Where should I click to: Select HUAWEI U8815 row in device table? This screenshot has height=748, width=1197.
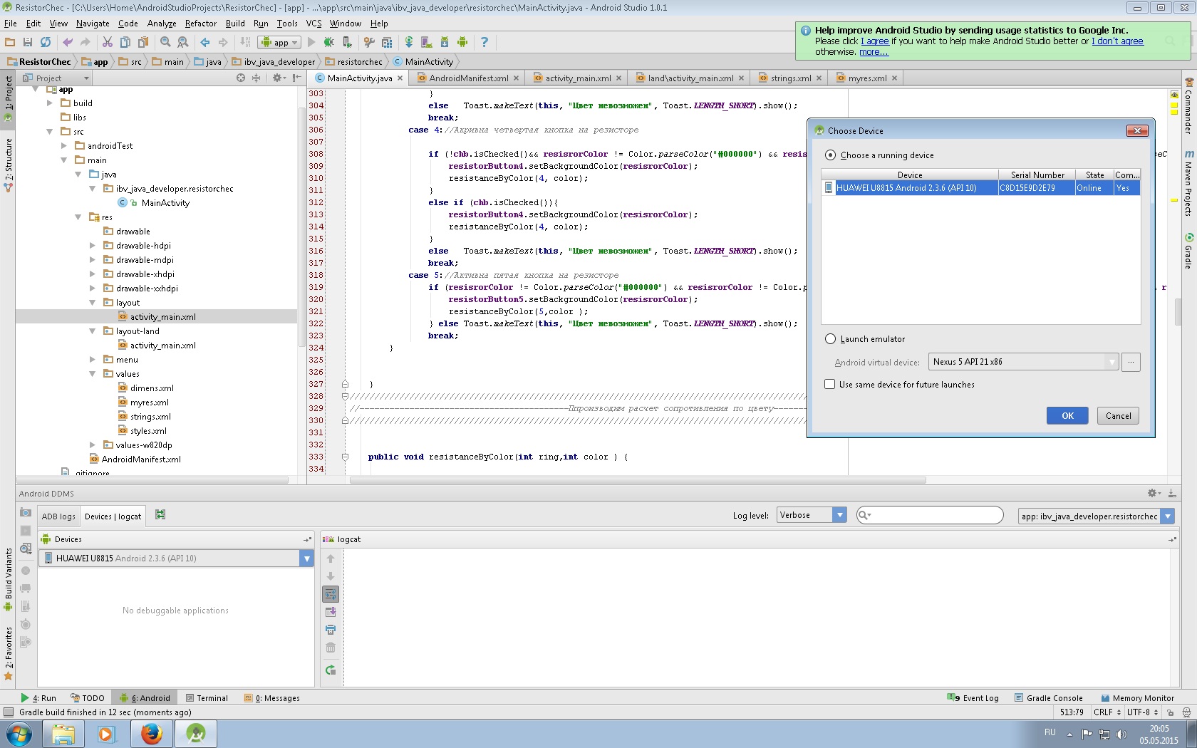(x=980, y=188)
